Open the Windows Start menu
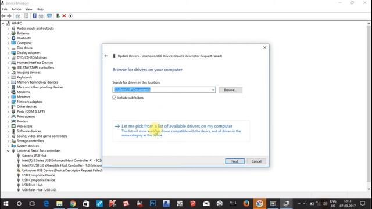This screenshot has width=372, height=209. tap(6, 204)
